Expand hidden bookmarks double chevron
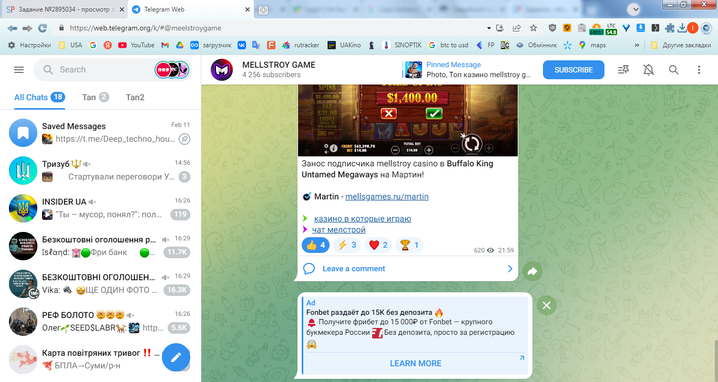Screen dimensions: 718x382 pos(637,45)
